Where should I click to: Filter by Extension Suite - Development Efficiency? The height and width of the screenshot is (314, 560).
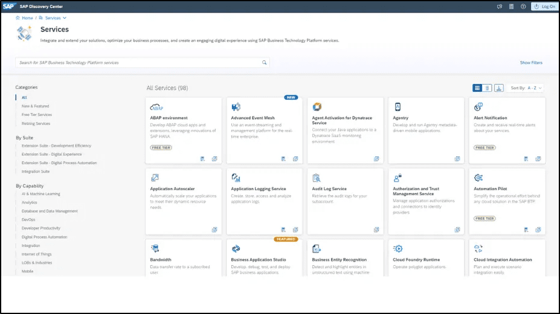pos(56,146)
